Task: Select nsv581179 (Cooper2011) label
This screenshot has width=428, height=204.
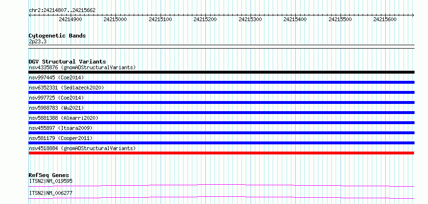Action: pos(61,138)
